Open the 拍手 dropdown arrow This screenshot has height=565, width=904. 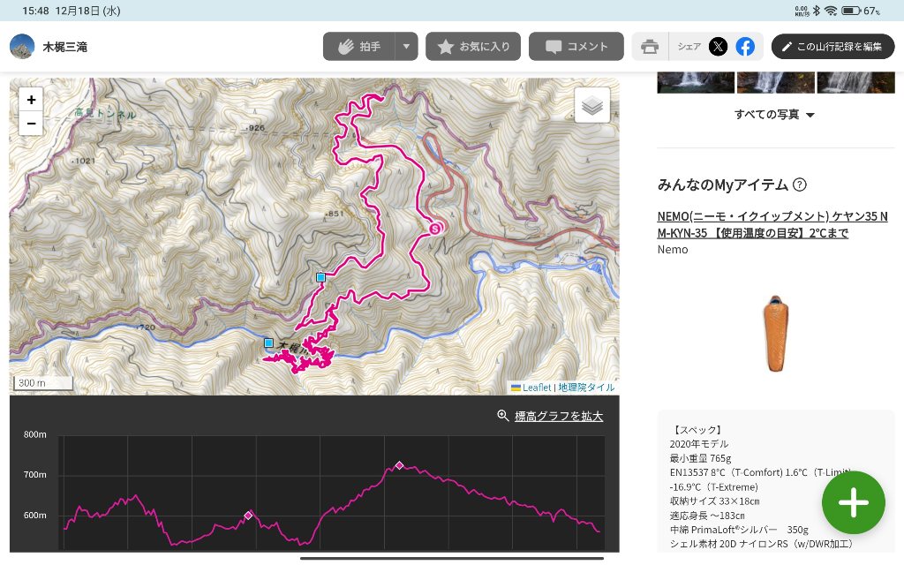click(x=405, y=47)
